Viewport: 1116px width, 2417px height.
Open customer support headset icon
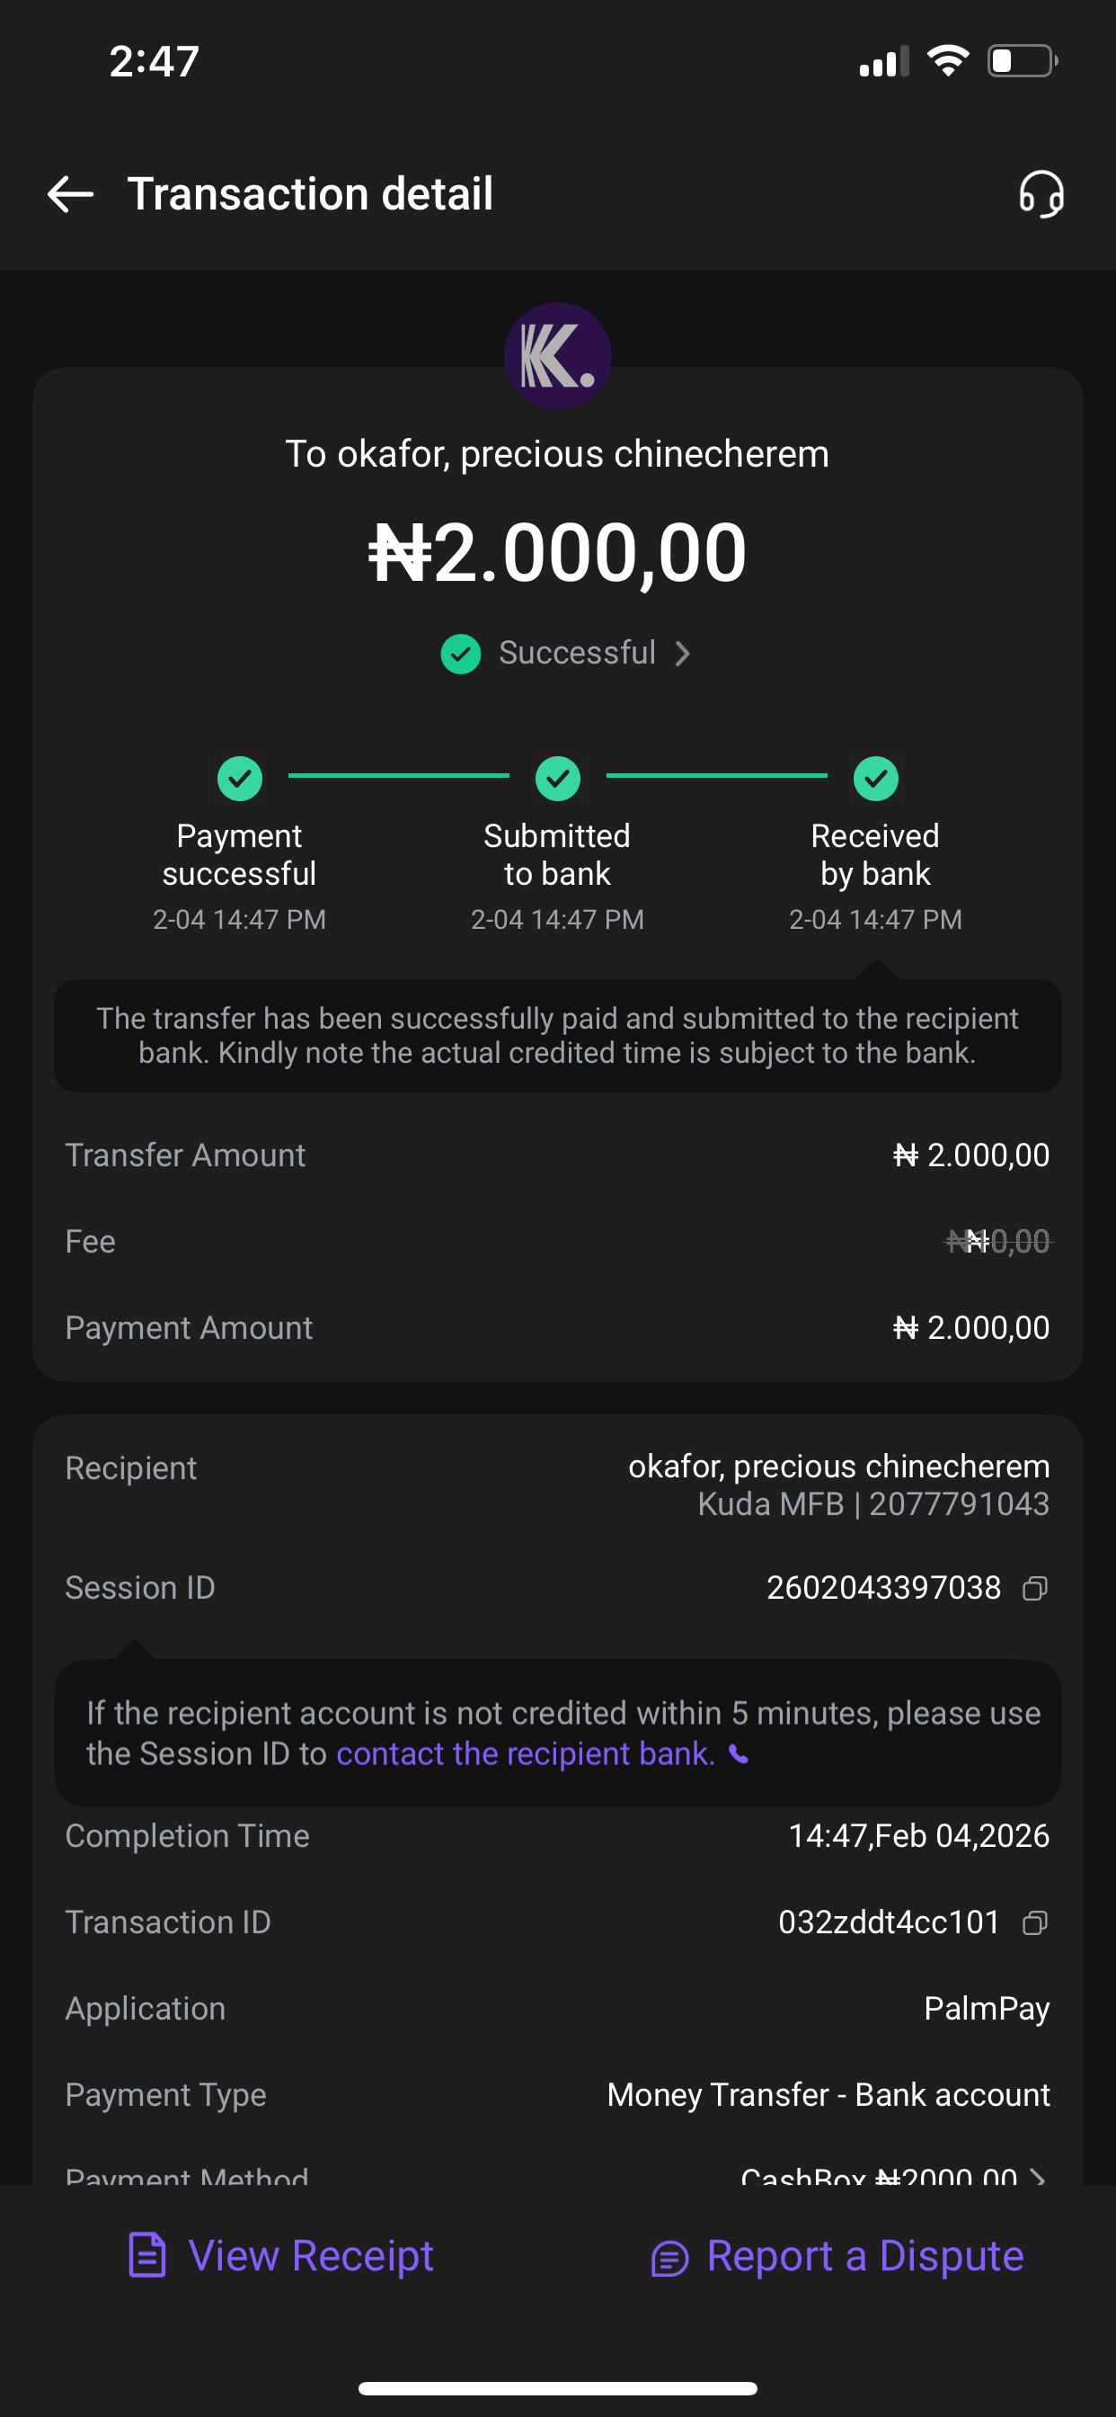(x=1041, y=194)
